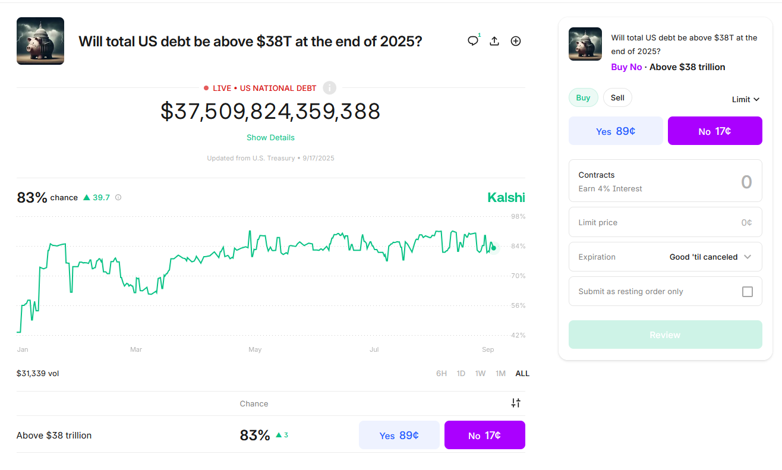Viewport: 782px width, 470px height.
Task: Open the Limit order type dropdown
Action: pos(746,99)
